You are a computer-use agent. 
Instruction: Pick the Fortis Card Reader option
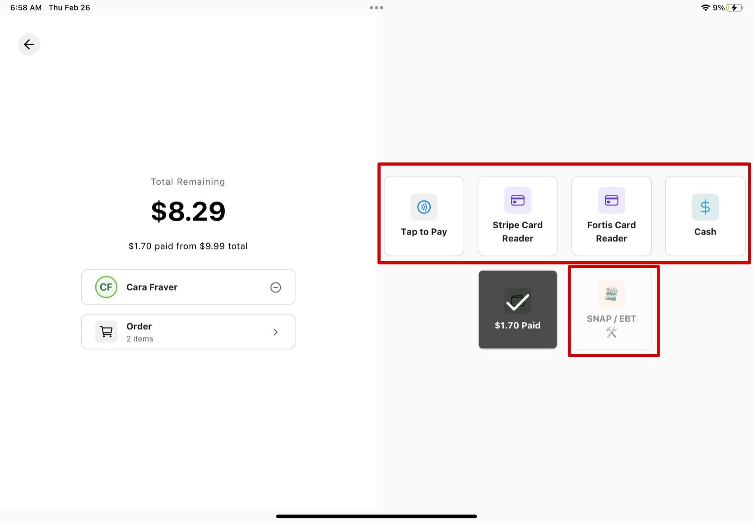611,216
